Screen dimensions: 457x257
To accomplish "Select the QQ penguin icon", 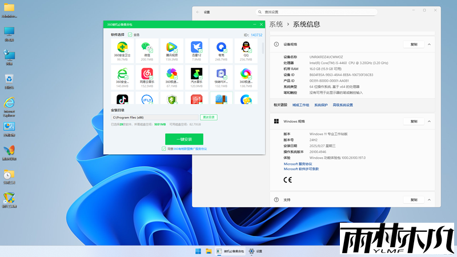I will [246, 48].
